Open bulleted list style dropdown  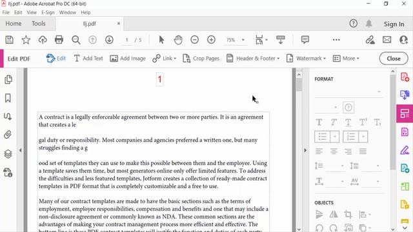pyautogui.click(x=335, y=137)
